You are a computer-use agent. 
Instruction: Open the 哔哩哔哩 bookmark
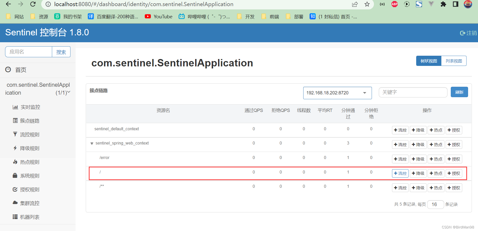coord(204,17)
